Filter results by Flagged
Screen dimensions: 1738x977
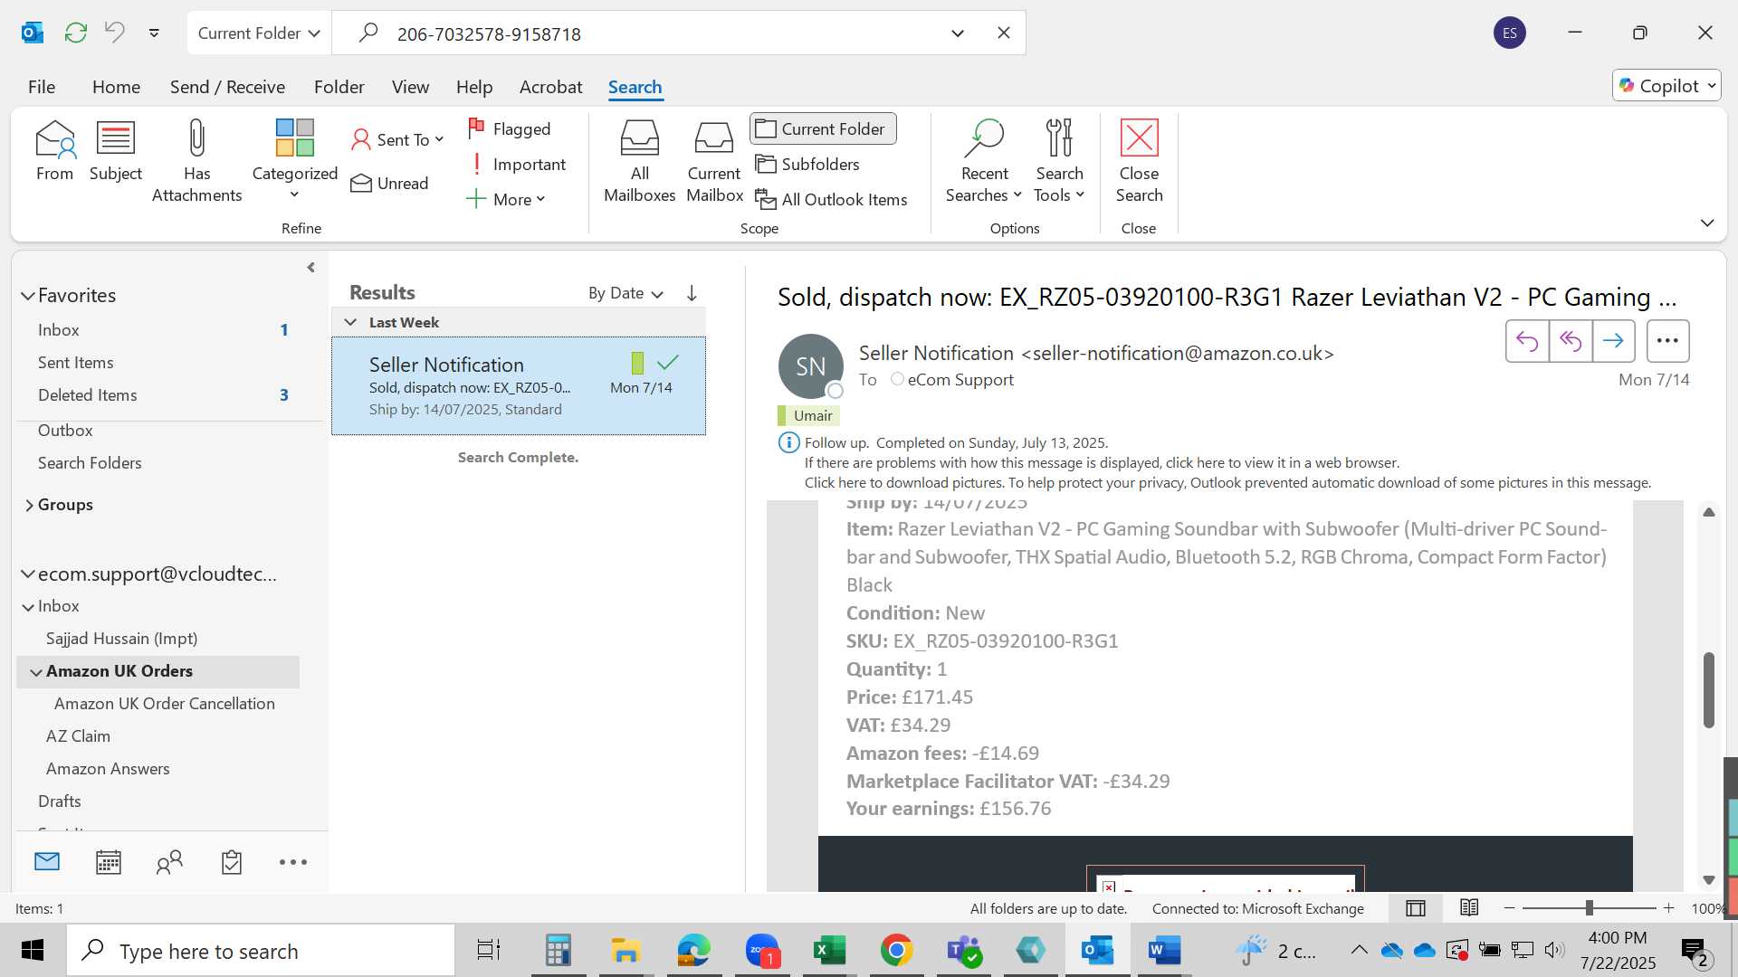(510, 128)
